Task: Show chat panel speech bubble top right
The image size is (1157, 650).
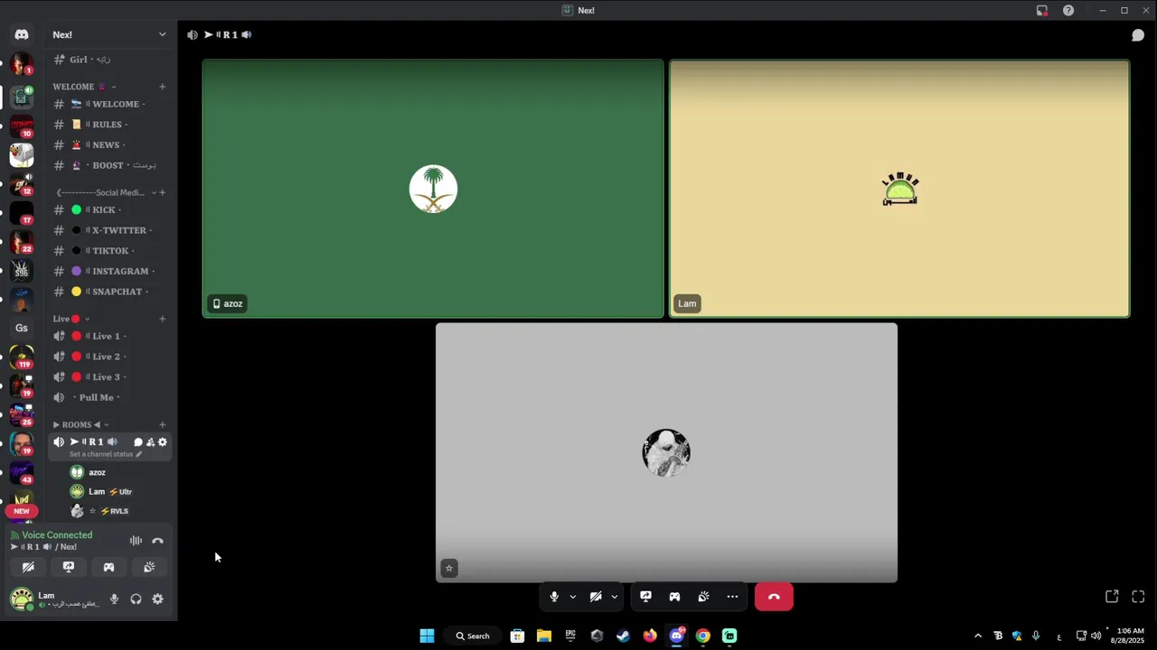Action: (1138, 35)
